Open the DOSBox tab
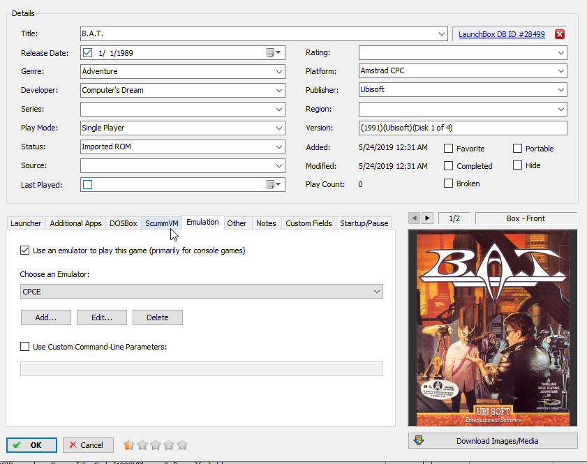The width and height of the screenshot is (587, 464). [x=123, y=223]
